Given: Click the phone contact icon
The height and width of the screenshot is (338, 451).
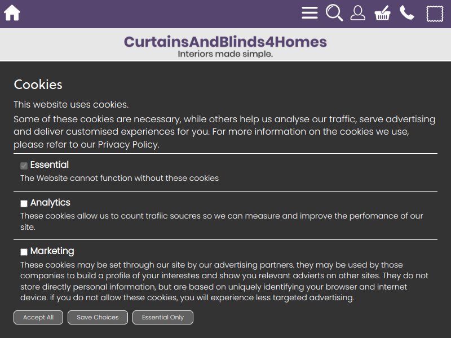Looking at the screenshot, I should pos(407,13).
